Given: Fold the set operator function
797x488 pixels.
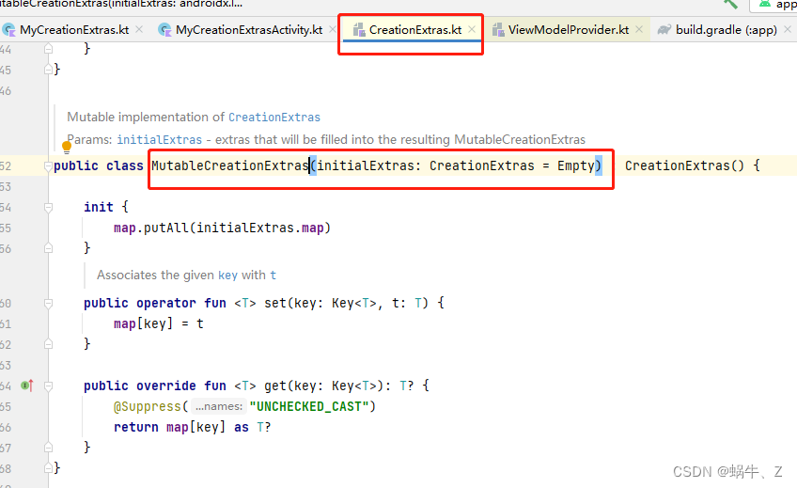Looking at the screenshot, I should 48,304.
